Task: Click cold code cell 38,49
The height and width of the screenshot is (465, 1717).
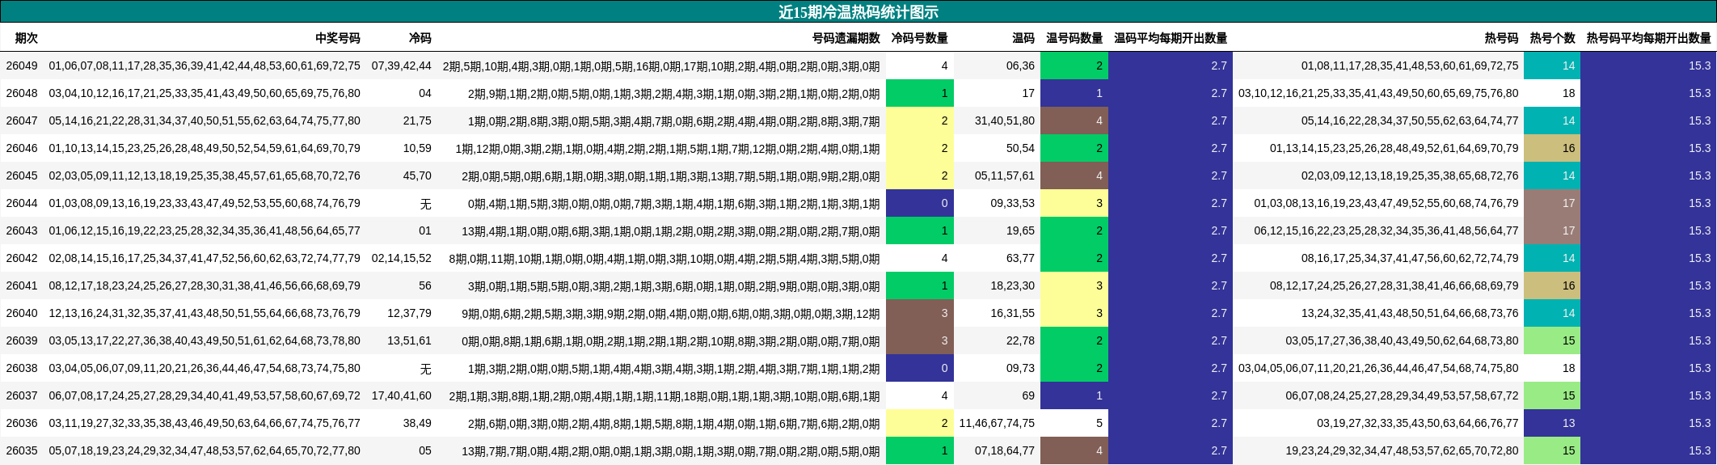Action: (417, 423)
